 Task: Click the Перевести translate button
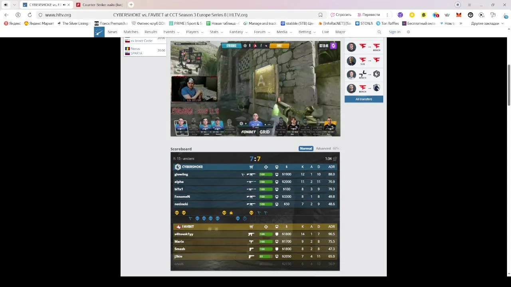(x=368, y=15)
